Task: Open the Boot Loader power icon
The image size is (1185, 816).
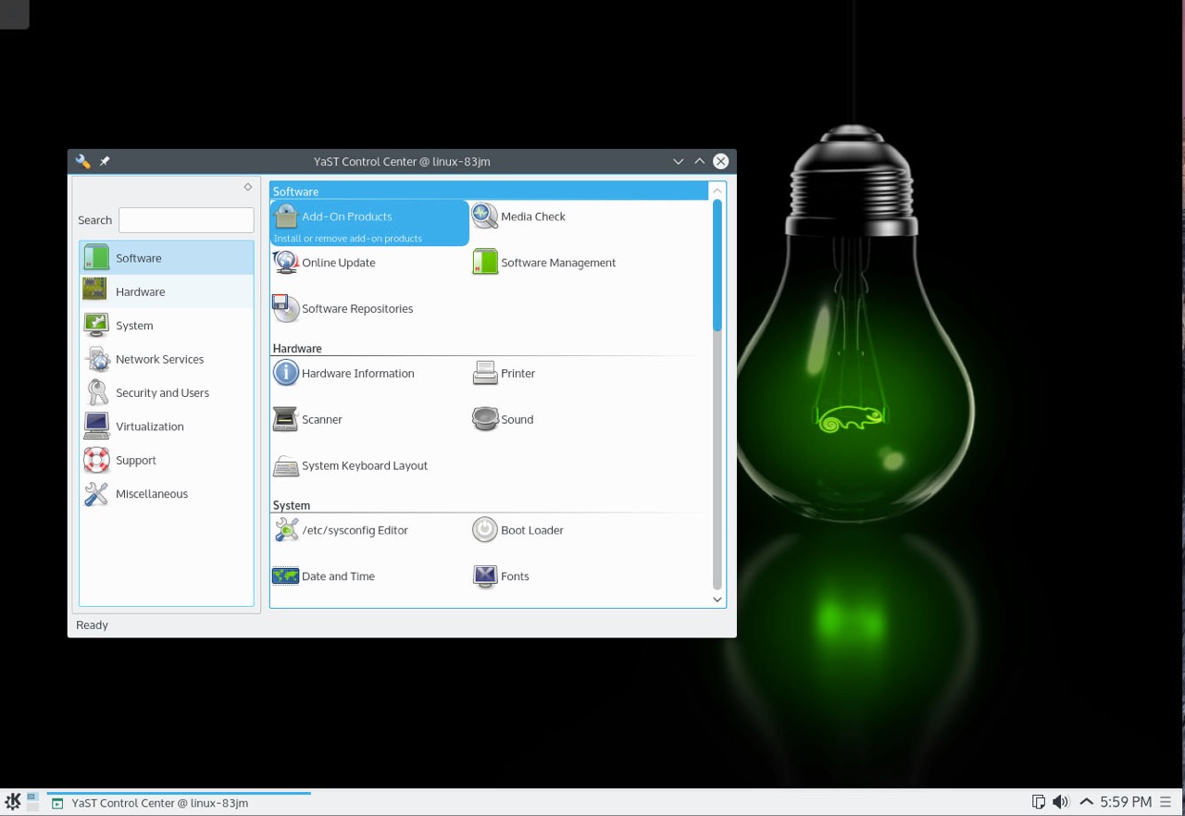Action: (485, 530)
